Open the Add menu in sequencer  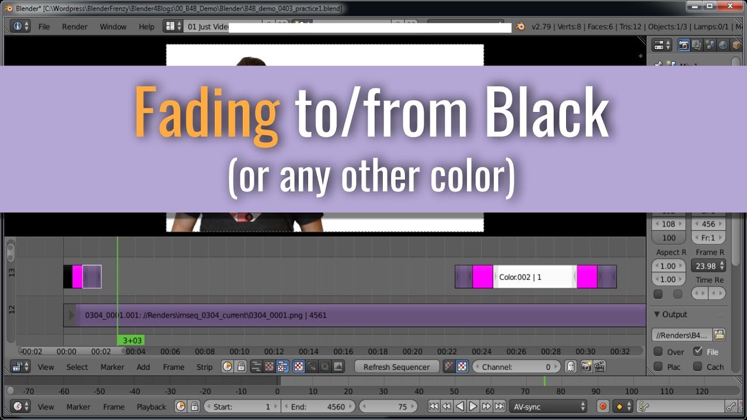click(x=143, y=367)
